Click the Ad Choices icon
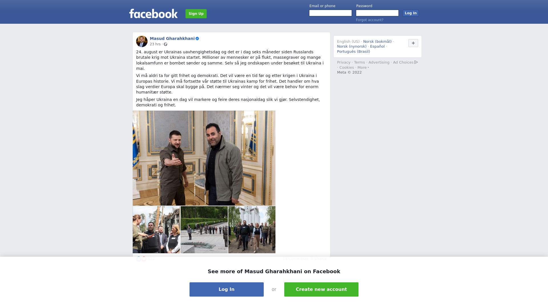548x308 pixels. pos(416,62)
